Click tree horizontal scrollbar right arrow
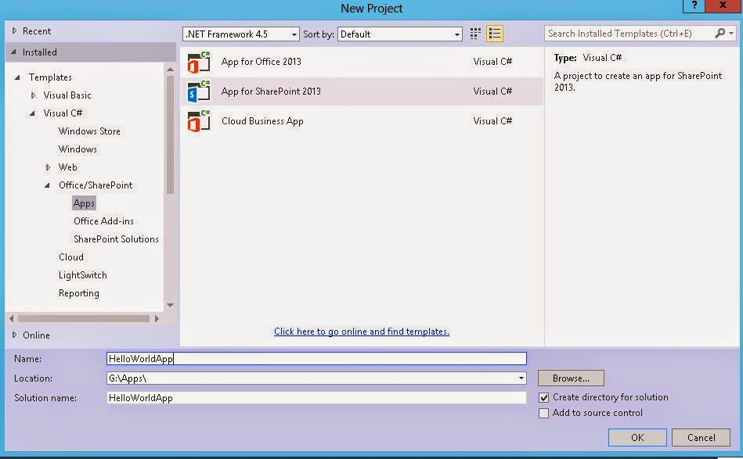Screen dimensions: 743x459 tap(157, 318)
